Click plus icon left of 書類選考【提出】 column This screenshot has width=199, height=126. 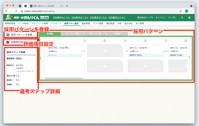point(125,41)
